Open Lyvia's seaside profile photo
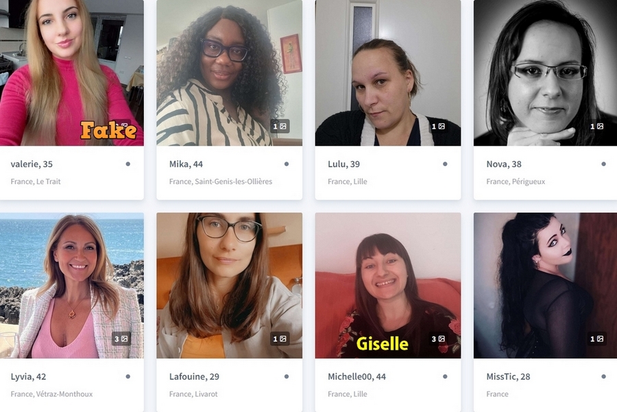This screenshot has width=617, height=412. tap(71, 285)
